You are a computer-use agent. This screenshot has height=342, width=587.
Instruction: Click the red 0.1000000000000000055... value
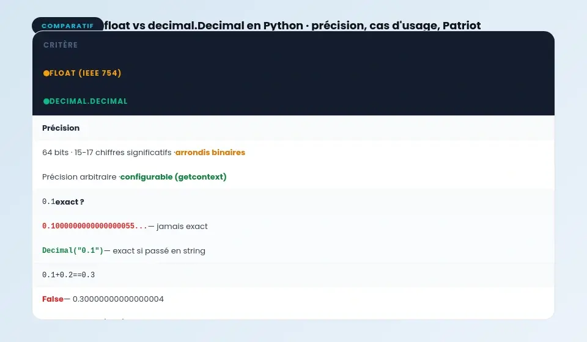[95, 226]
